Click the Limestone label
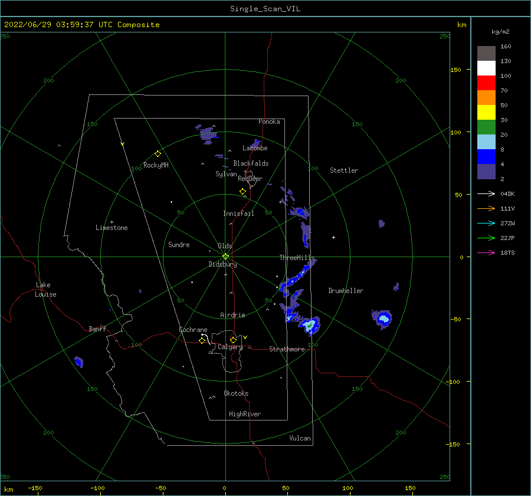This screenshot has width=531, height=496. (112, 228)
